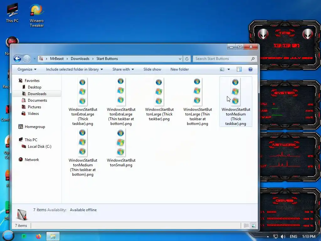Open the green pinned taskbar app
The image size is (321, 241).
click(x=24, y=236)
